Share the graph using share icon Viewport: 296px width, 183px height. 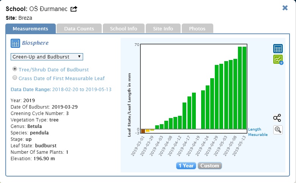tap(277, 118)
